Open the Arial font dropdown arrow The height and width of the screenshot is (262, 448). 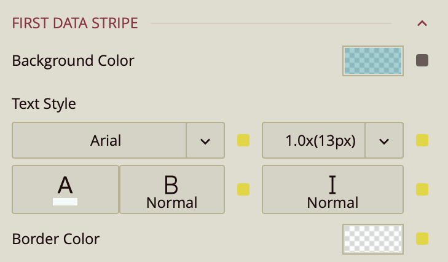tap(205, 140)
